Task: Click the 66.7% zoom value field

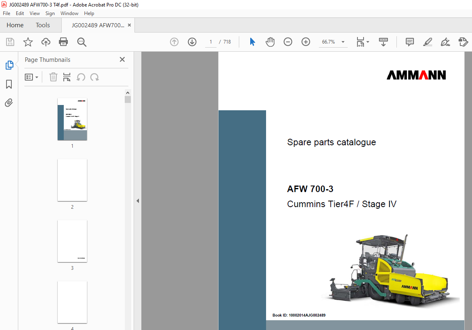Action: click(329, 42)
